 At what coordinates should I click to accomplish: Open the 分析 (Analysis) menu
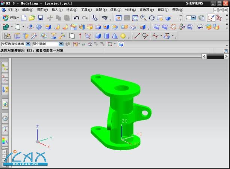coord(130,10)
